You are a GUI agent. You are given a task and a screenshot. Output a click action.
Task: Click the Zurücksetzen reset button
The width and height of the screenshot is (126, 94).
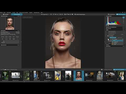point(111,14)
